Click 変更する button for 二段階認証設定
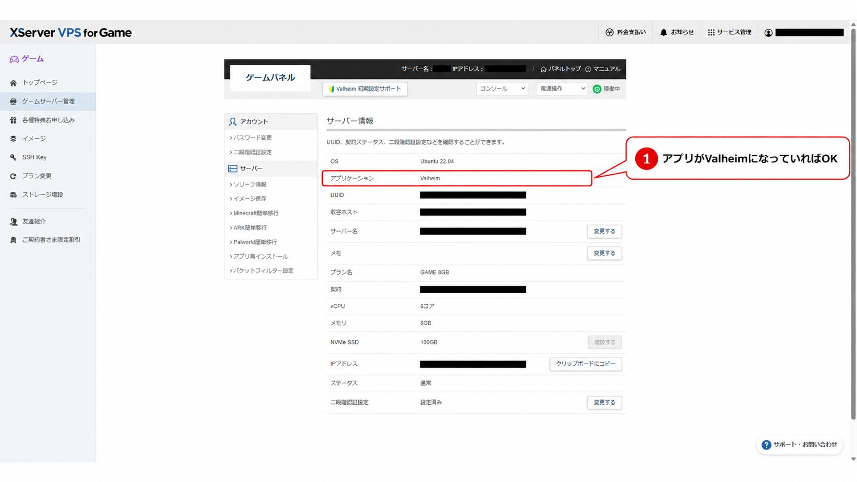This screenshot has width=857, height=482. click(x=605, y=403)
